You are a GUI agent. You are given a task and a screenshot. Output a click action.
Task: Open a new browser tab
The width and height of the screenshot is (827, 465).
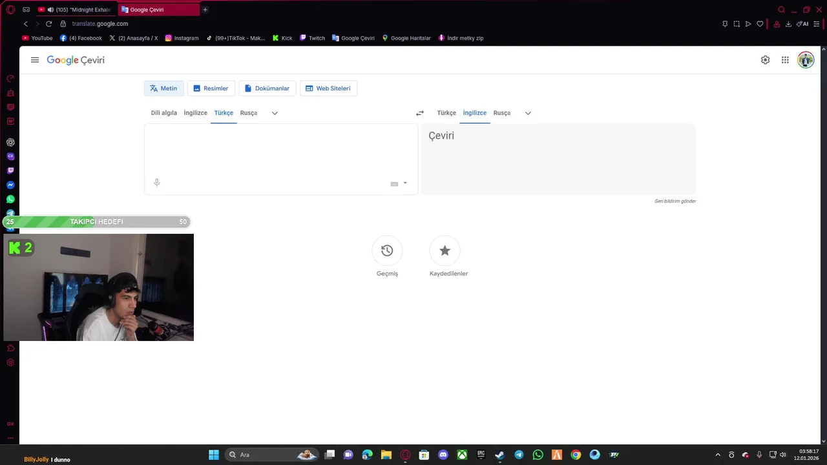pos(205,10)
